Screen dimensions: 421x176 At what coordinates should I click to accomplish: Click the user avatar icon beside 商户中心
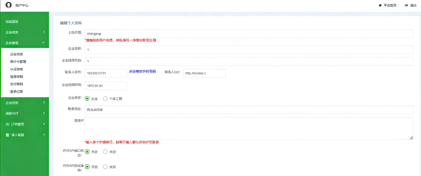tap(9, 5)
